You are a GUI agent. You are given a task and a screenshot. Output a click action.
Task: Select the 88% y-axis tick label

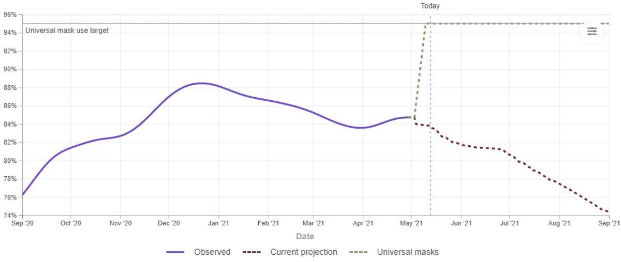[x=11, y=88]
